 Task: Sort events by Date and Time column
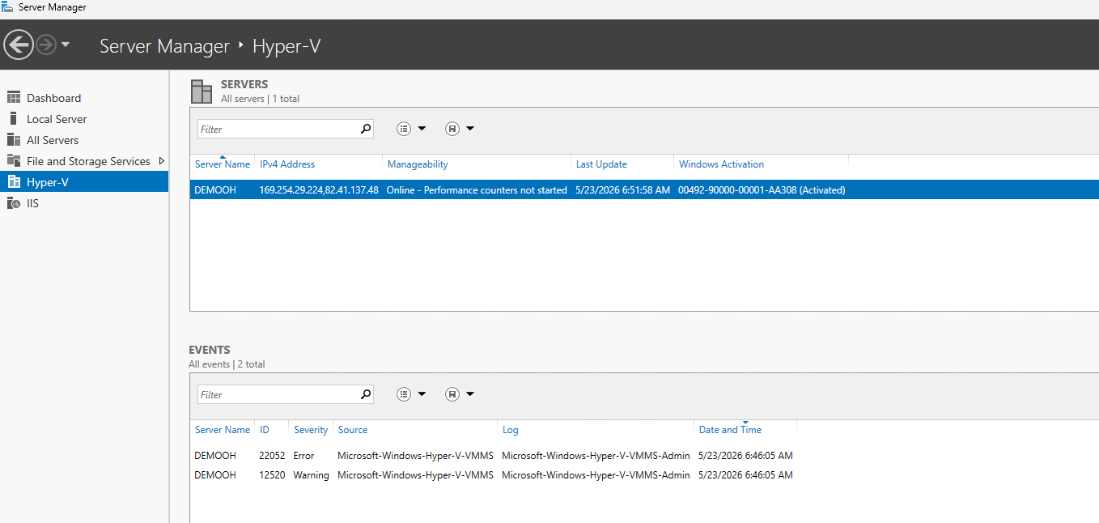(x=730, y=430)
